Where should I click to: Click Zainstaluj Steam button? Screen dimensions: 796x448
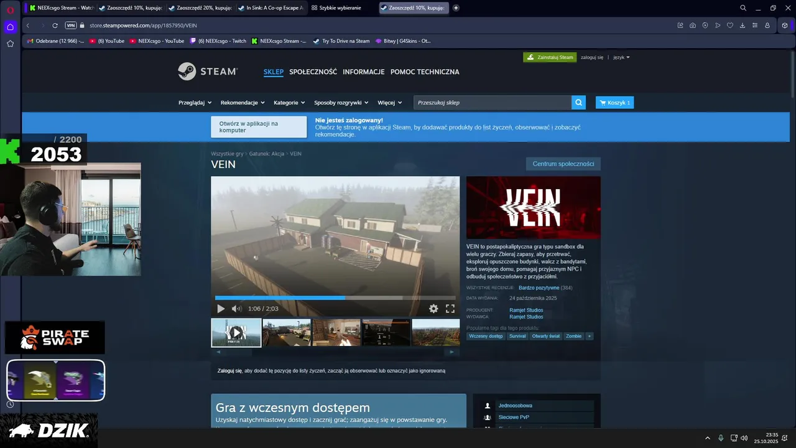550,57
